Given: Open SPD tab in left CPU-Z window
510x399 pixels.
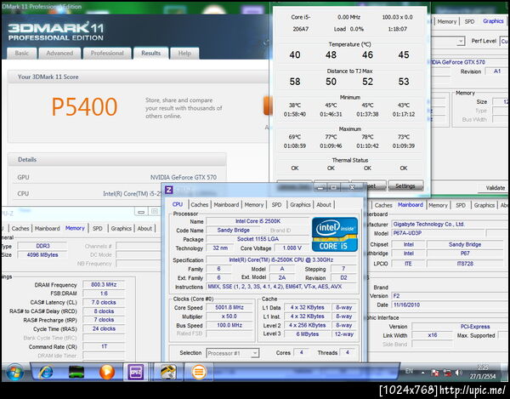Looking at the screenshot, I should (98, 229).
